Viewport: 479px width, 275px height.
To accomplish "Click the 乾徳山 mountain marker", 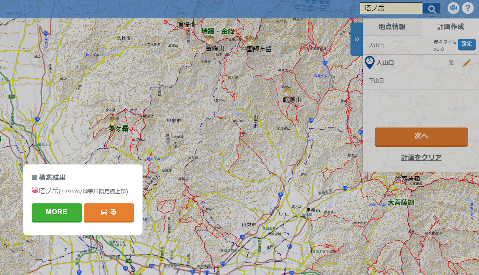I will (287, 92).
